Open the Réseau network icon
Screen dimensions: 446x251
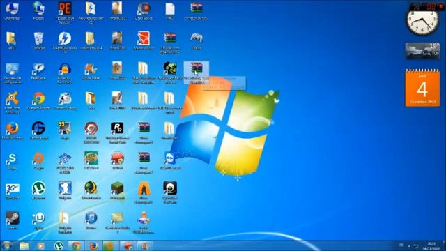pos(38,11)
